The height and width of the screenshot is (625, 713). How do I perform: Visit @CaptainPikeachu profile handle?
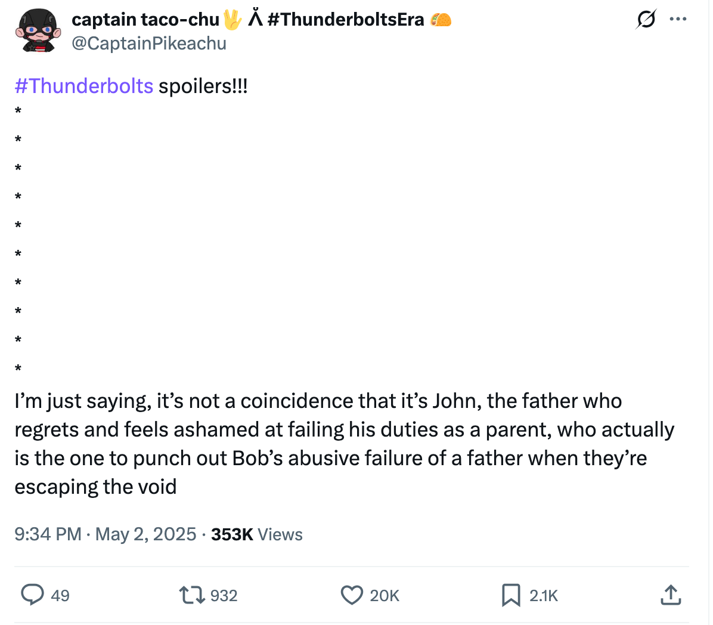pyautogui.click(x=149, y=43)
